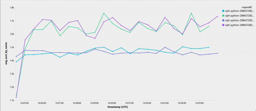Click the blue line's right-most data point
256x111 pixels.
[x=217, y=53]
